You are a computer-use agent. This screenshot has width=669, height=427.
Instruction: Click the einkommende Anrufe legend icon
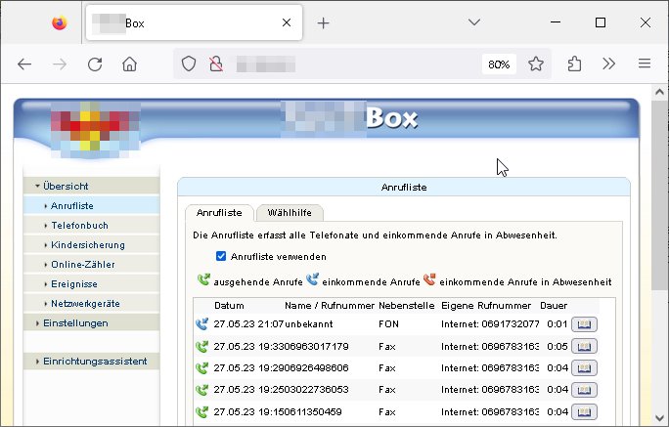(313, 280)
